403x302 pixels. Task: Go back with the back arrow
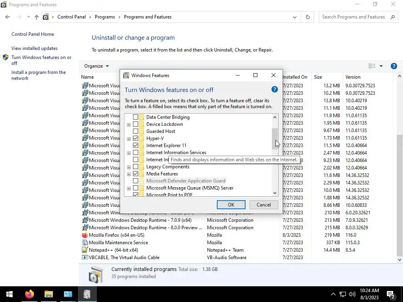(x=7, y=17)
